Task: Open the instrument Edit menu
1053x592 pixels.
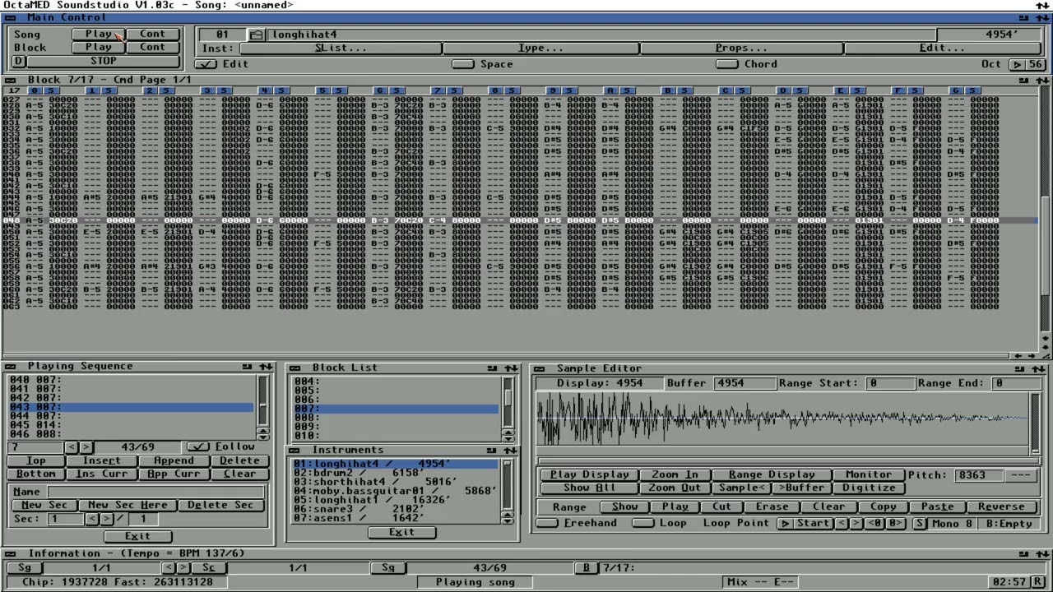Action: click(942, 49)
